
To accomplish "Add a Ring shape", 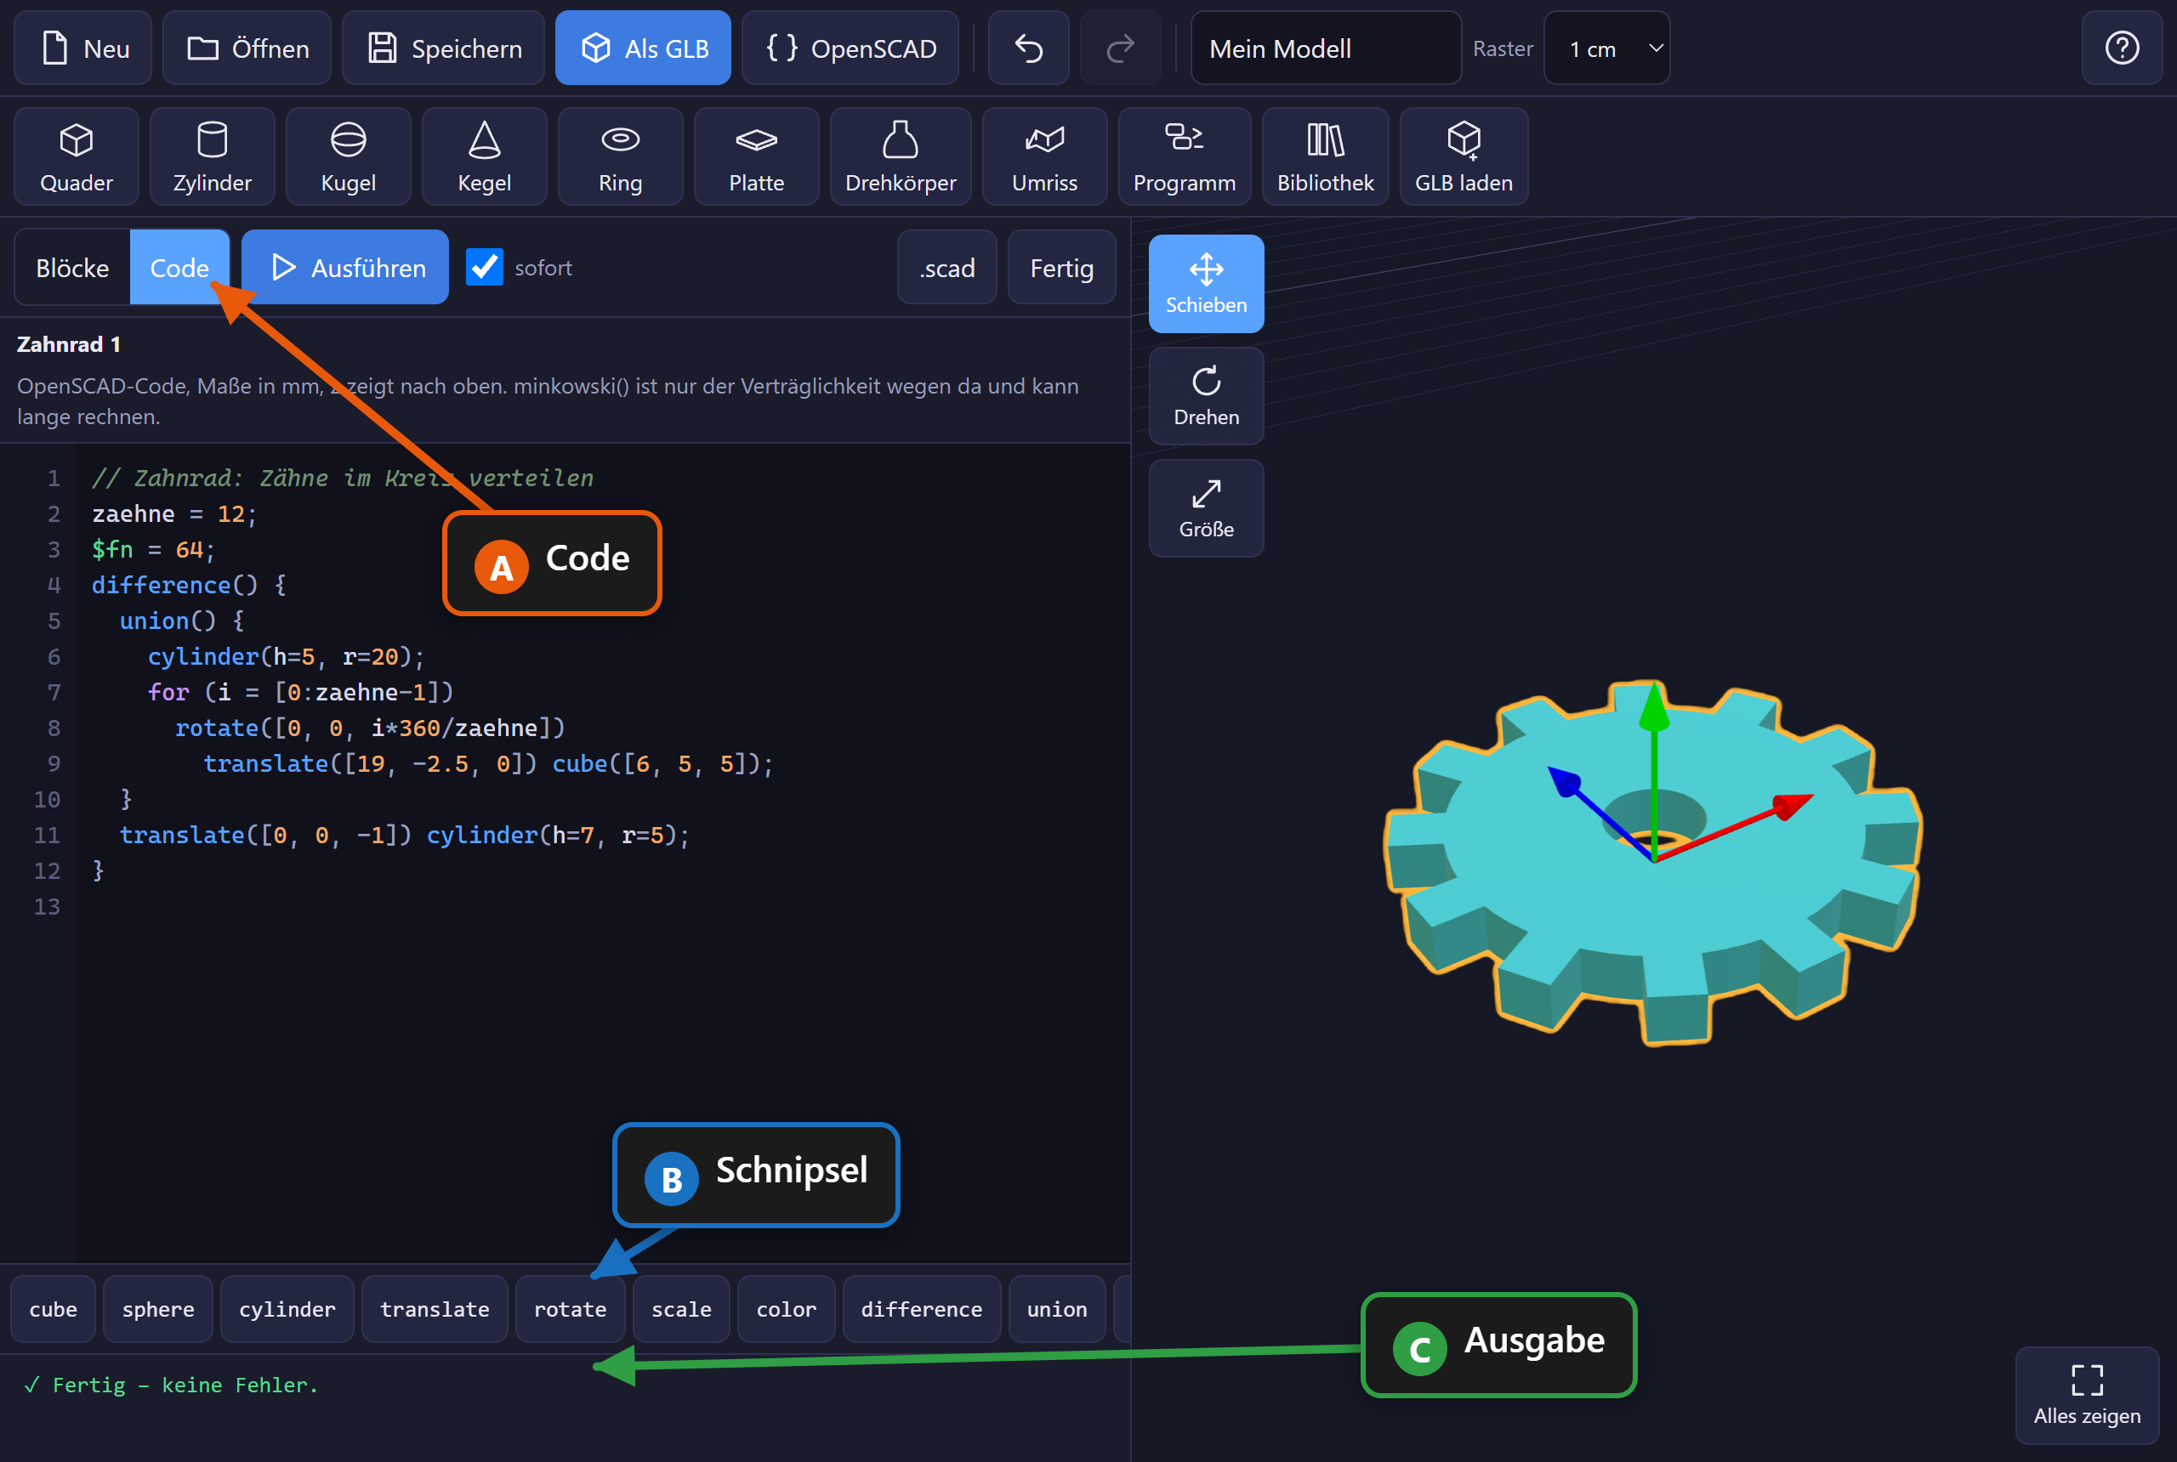I will [620, 156].
